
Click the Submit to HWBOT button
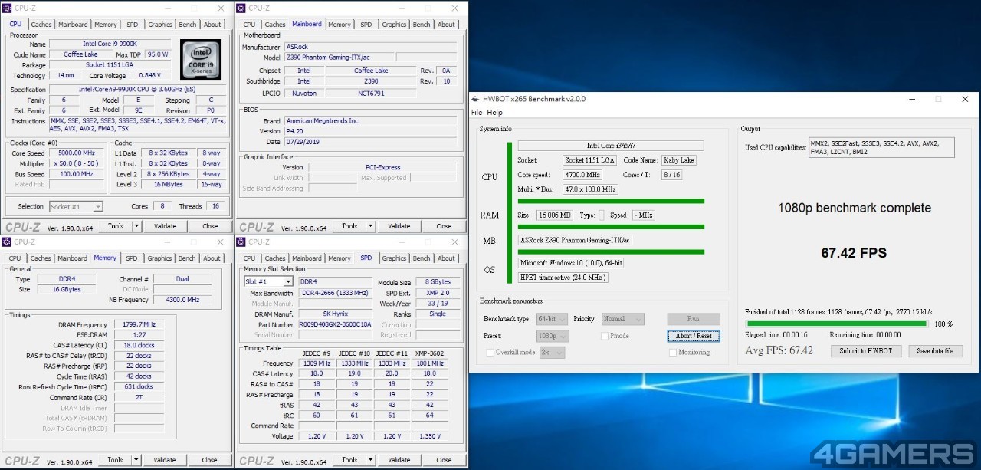point(866,351)
